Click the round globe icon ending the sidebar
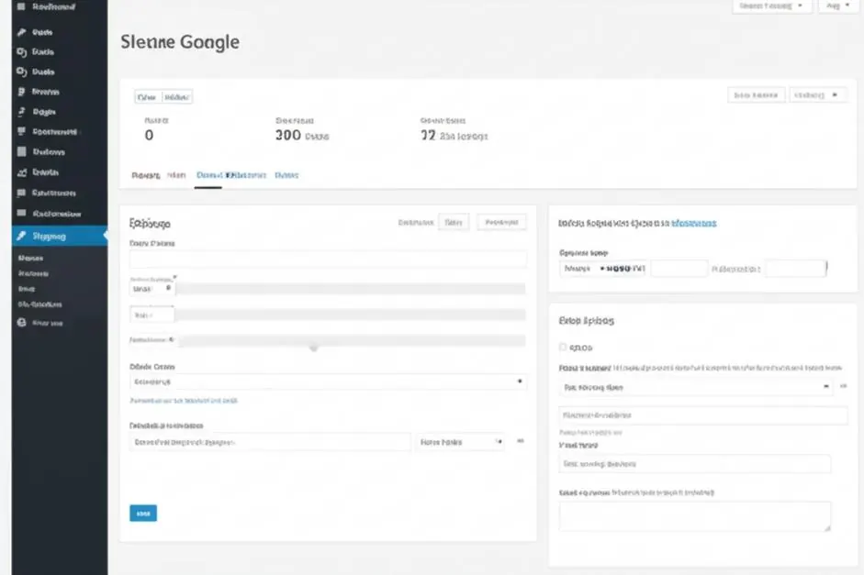Viewport: 864px width, 575px height. pyautogui.click(x=21, y=323)
